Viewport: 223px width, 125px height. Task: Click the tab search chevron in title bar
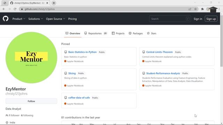point(195,2)
